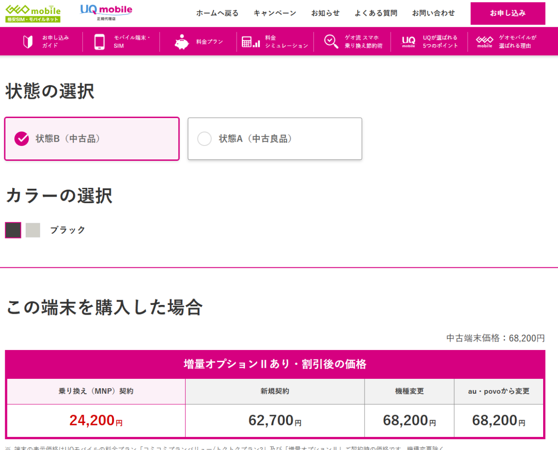Open the お知らせ menu item

coord(325,13)
